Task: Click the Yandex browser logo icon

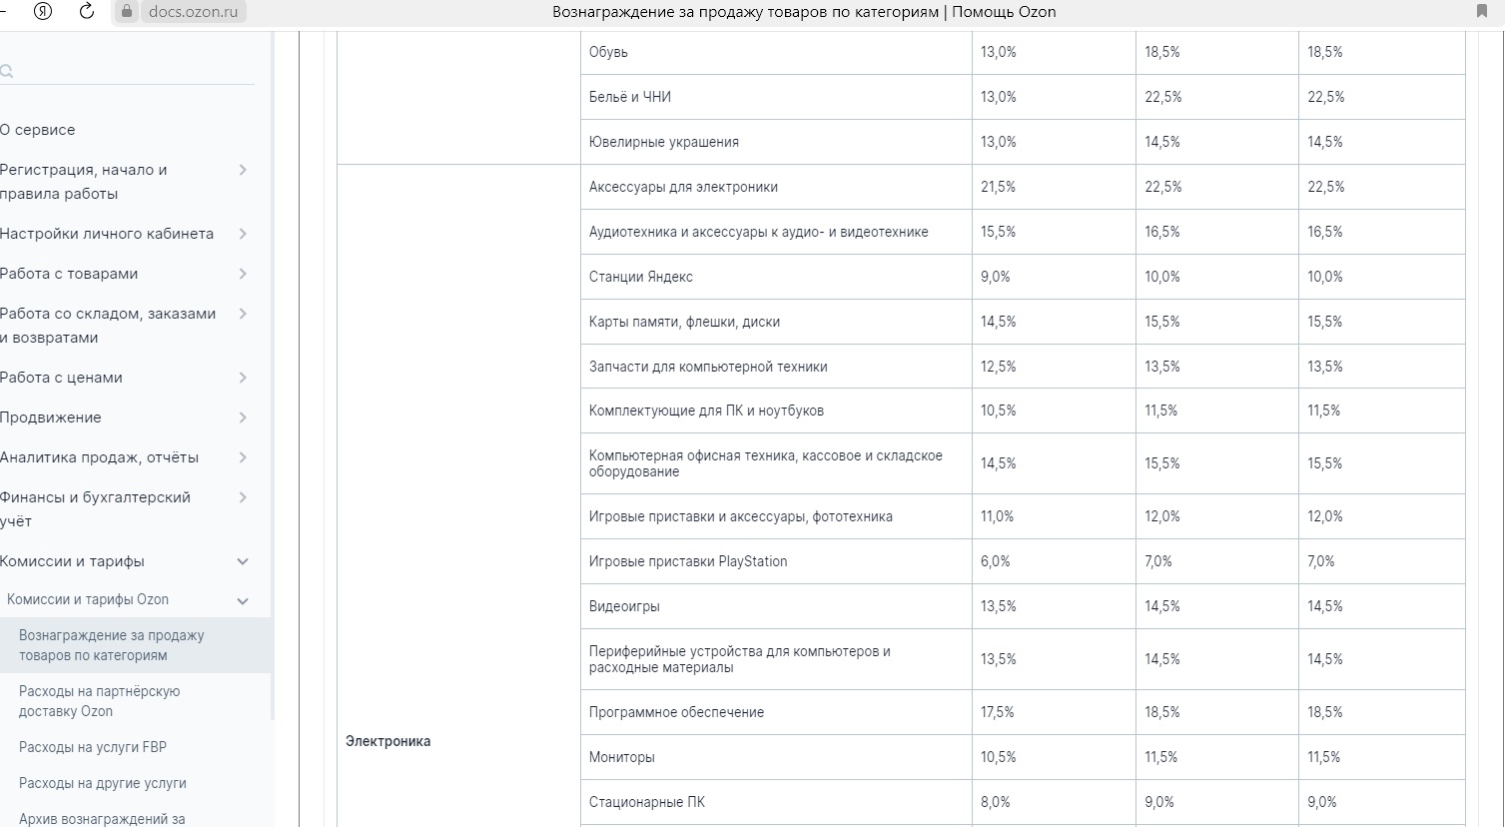Action: click(43, 12)
